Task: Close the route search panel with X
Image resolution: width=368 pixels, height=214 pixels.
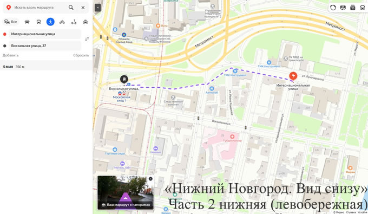Action: pos(83,8)
